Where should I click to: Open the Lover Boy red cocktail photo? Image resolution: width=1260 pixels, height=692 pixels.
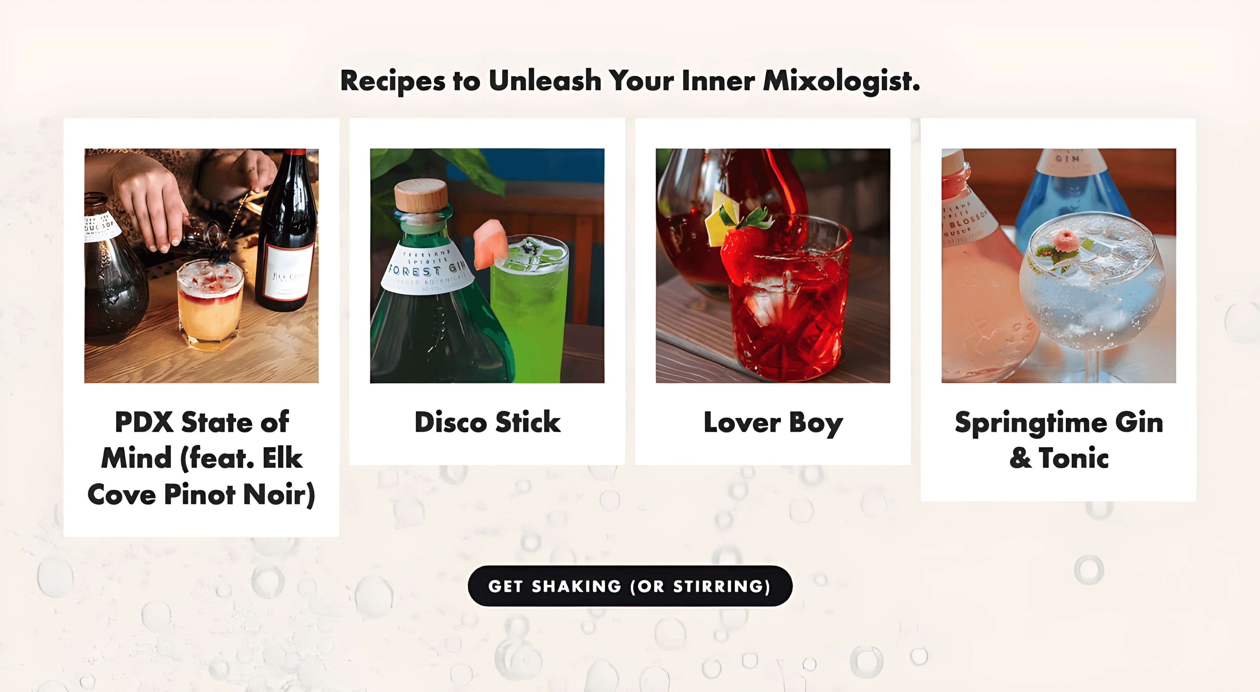[773, 265]
